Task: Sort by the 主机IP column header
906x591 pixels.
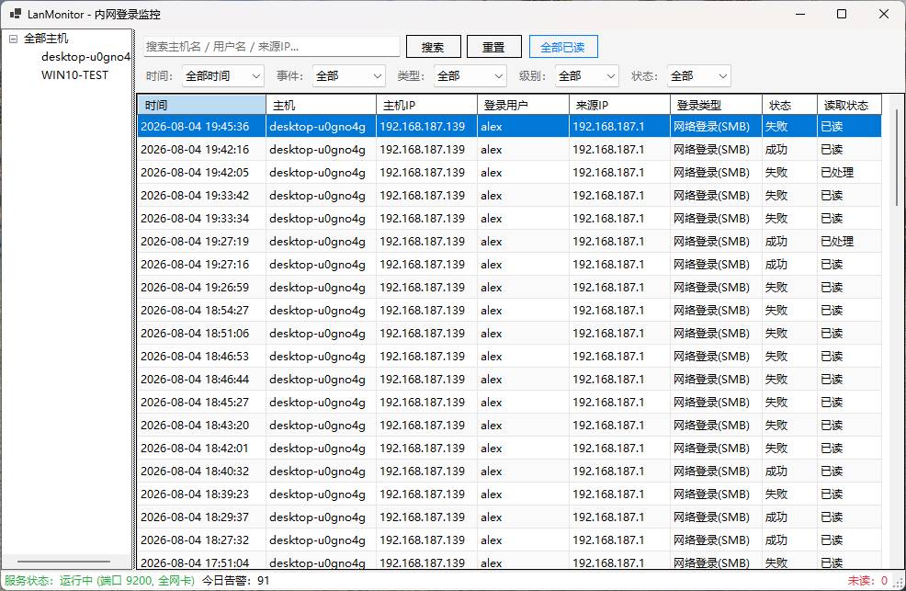Action: tap(427, 105)
